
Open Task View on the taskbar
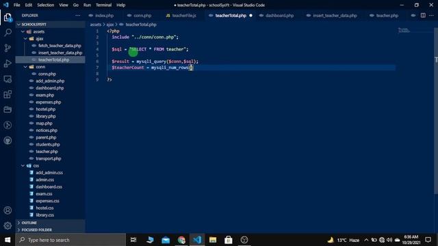(133, 240)
